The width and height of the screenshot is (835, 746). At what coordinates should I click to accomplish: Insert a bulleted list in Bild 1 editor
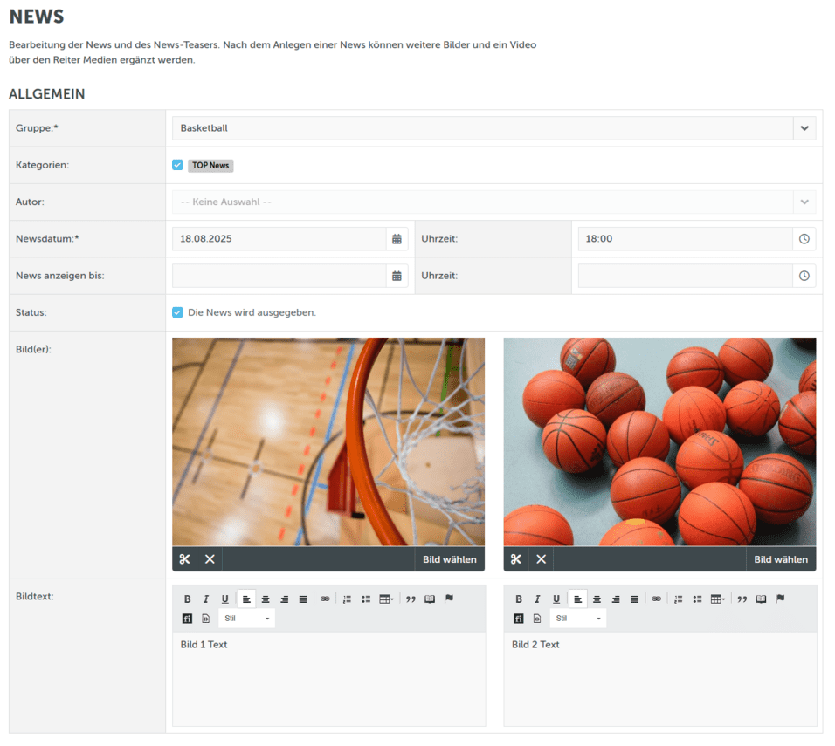coord(366,599)
